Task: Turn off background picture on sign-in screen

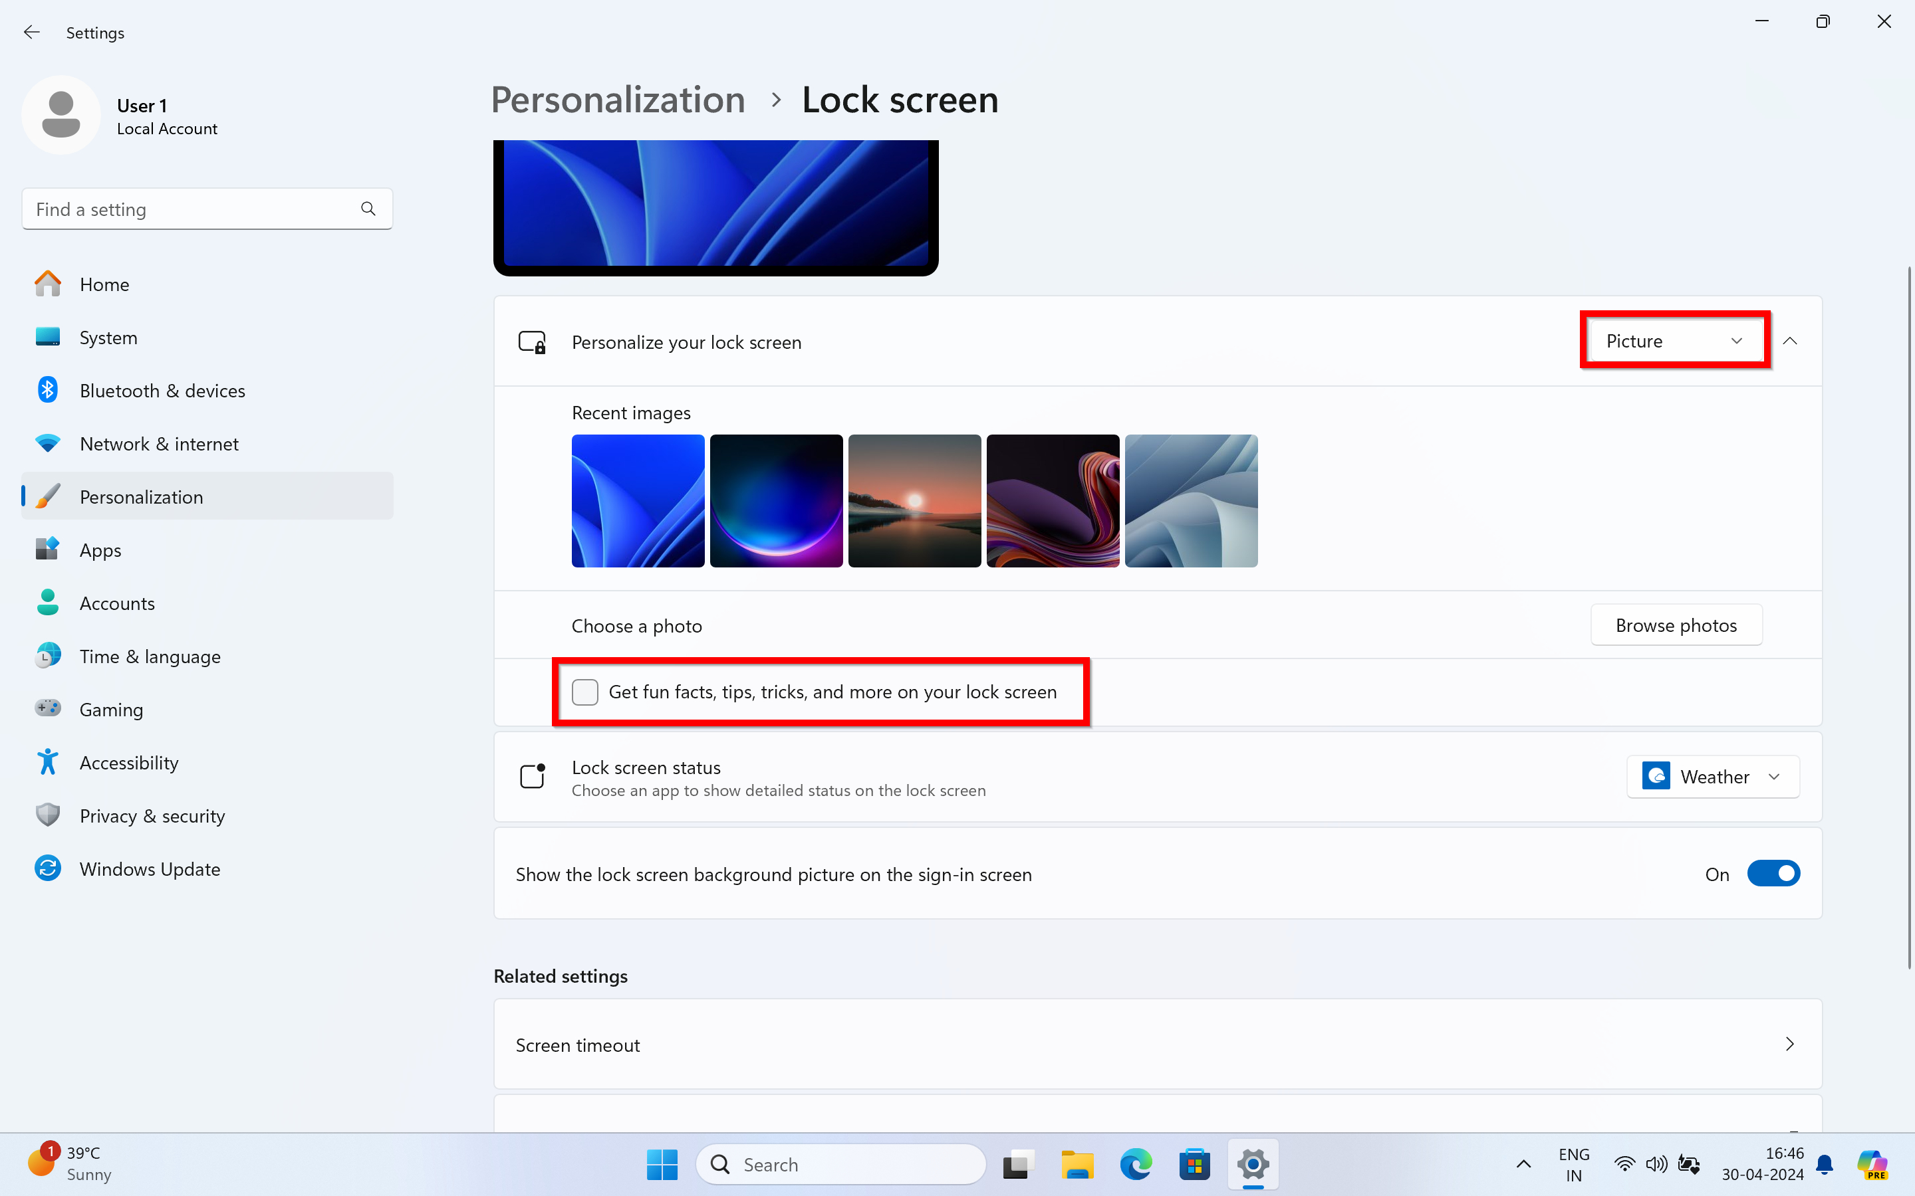Action: tap(1773, 874)
